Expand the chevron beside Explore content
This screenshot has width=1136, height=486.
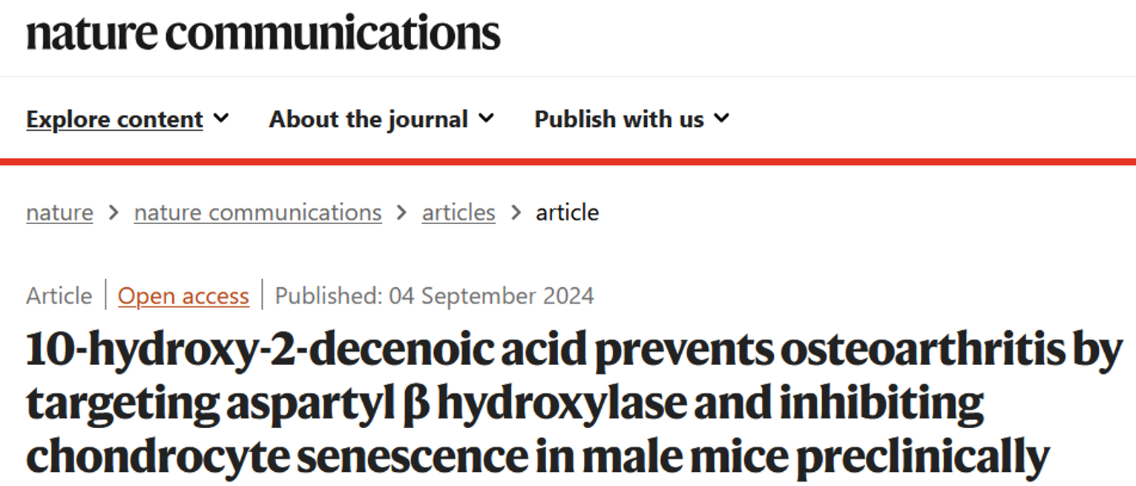pos(221,119)
